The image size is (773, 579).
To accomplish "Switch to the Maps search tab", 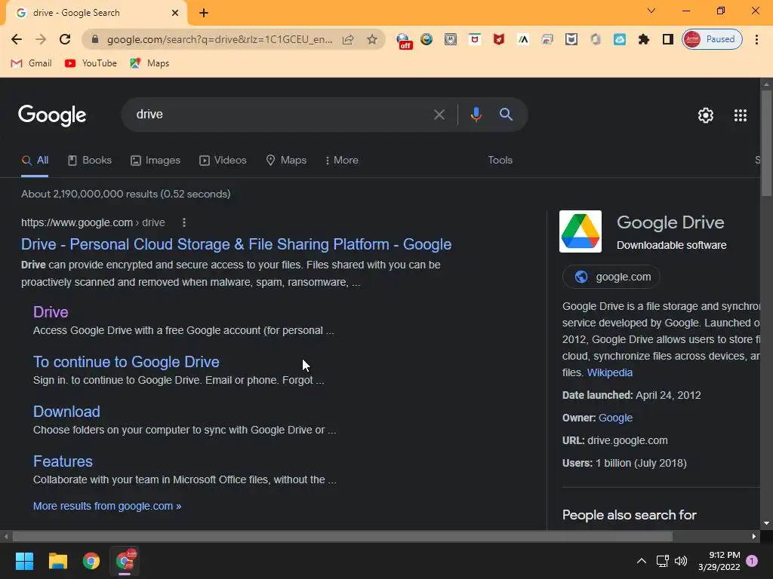I will click(x=286, y=160).
